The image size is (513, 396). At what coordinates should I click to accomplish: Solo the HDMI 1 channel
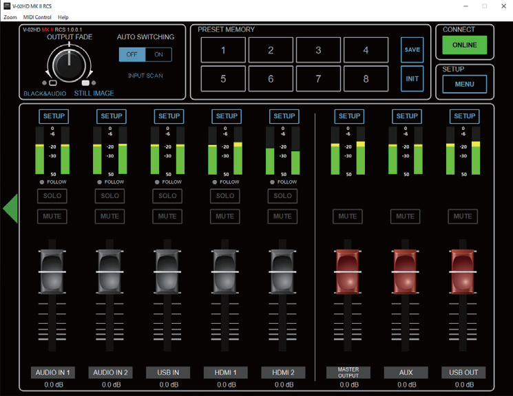pyautogui.click(x=225, y=196)
